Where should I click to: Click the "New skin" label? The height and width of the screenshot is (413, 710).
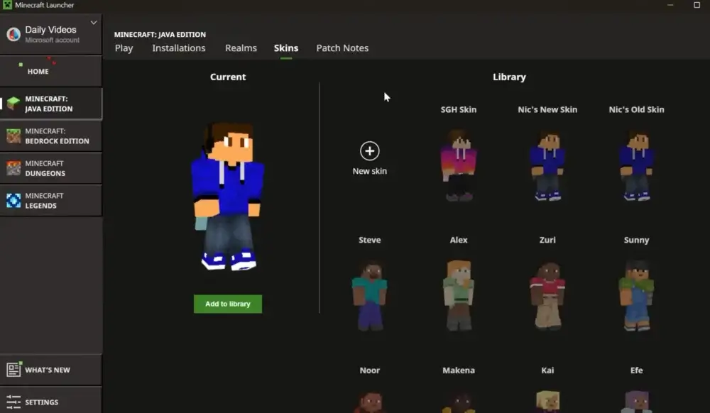pyautogui.click(x=370, y=171)
